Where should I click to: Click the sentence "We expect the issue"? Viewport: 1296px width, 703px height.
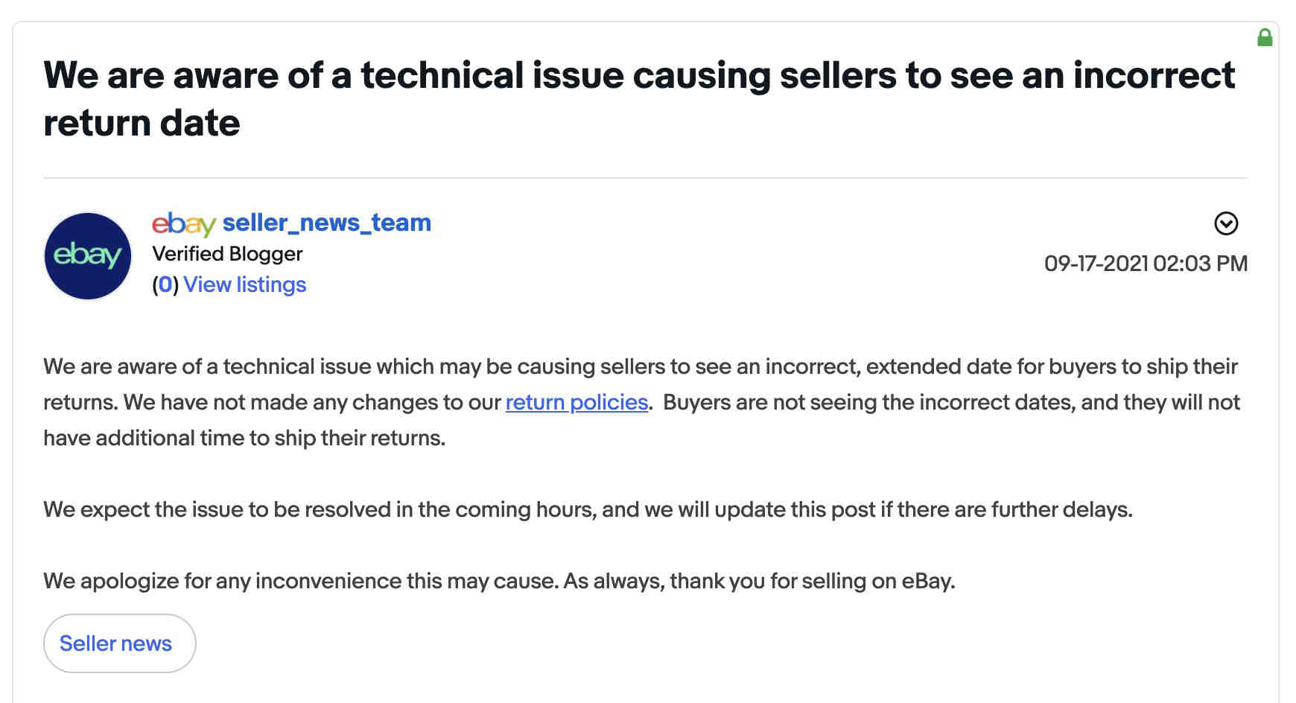coord(588,509)
